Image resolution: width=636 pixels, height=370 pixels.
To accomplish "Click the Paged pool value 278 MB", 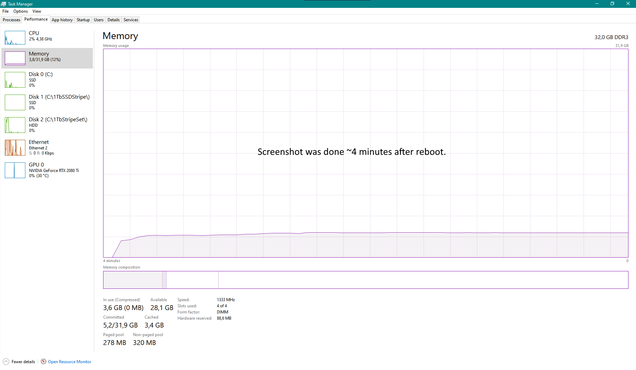I will coord(114,343).
